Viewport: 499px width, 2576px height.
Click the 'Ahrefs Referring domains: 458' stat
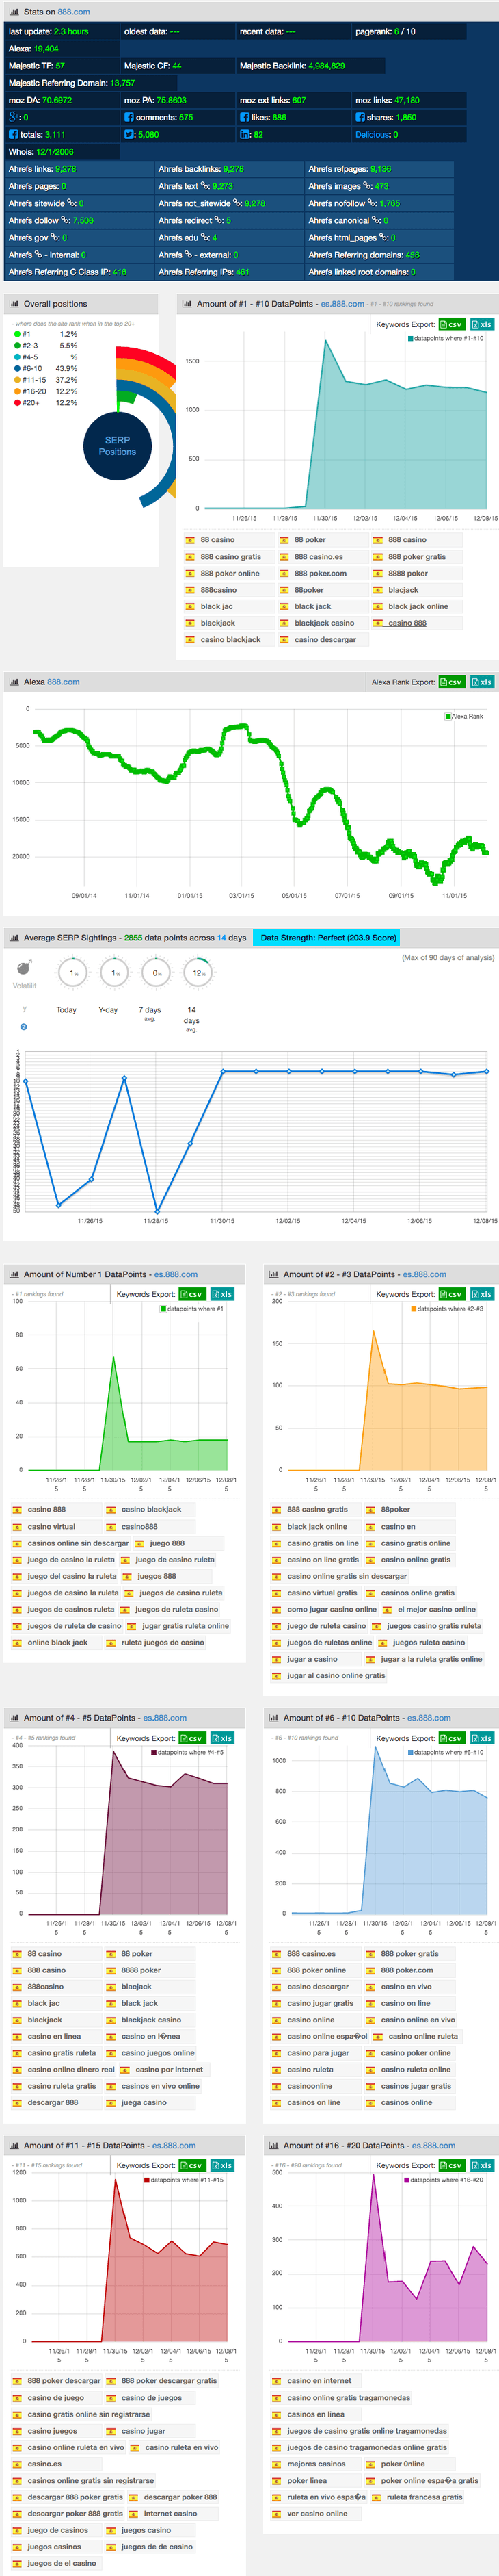tap(363, 255)
